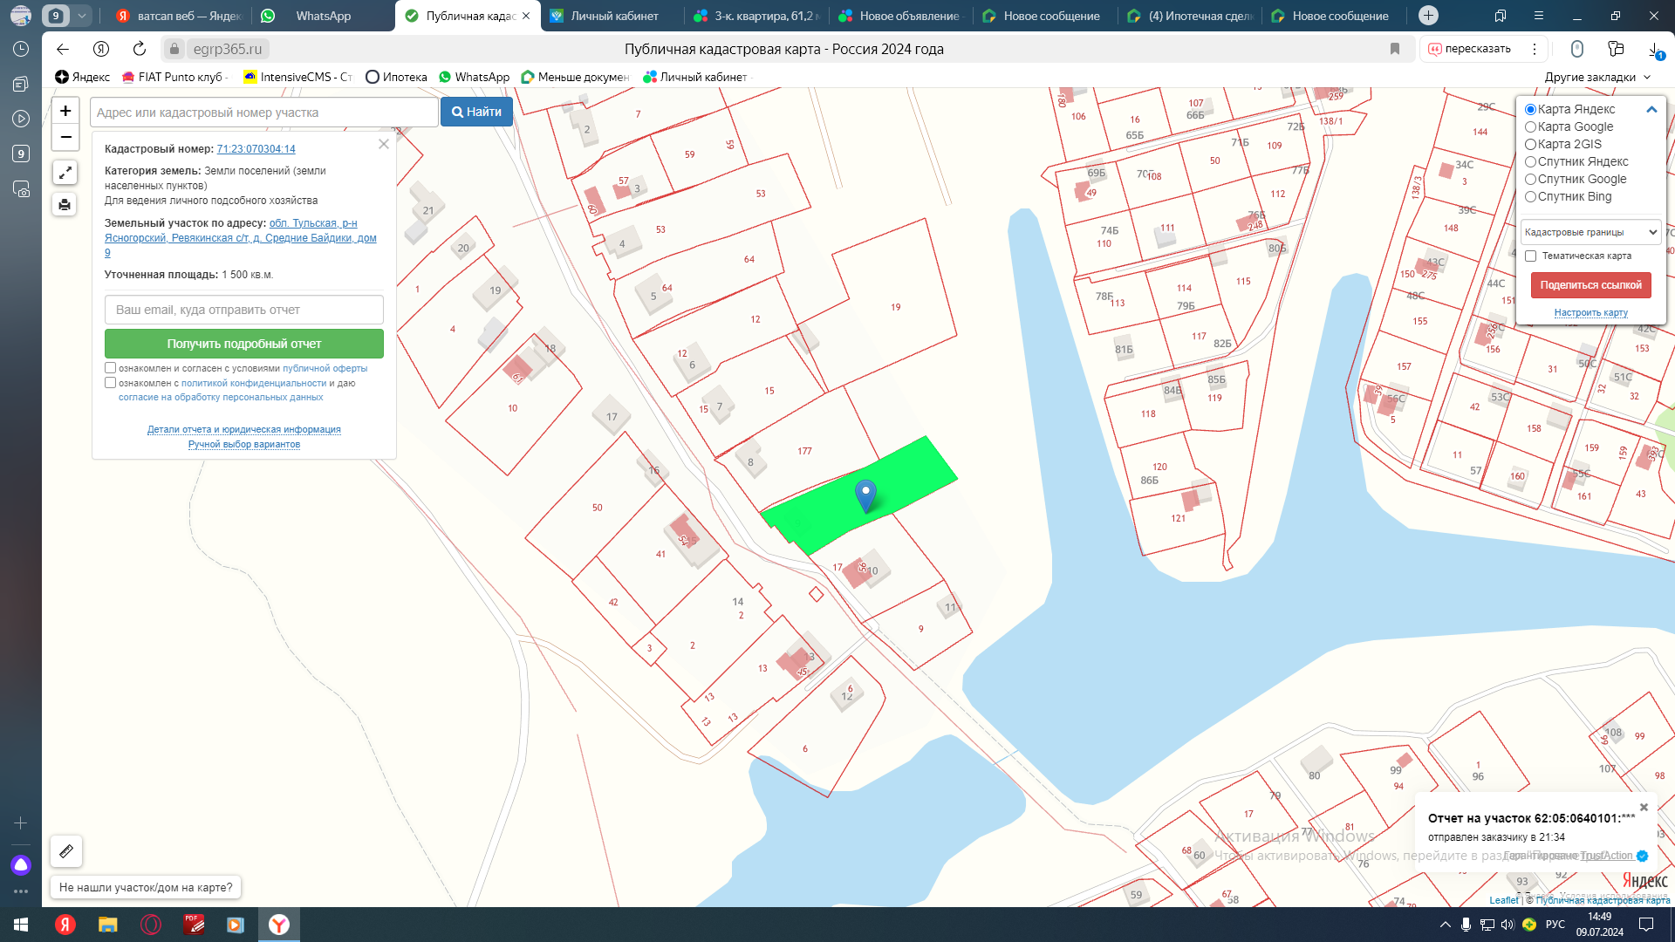The image size is (1675, 942).
Task: Reload page with refresh icon
Action: click(140, 49)
